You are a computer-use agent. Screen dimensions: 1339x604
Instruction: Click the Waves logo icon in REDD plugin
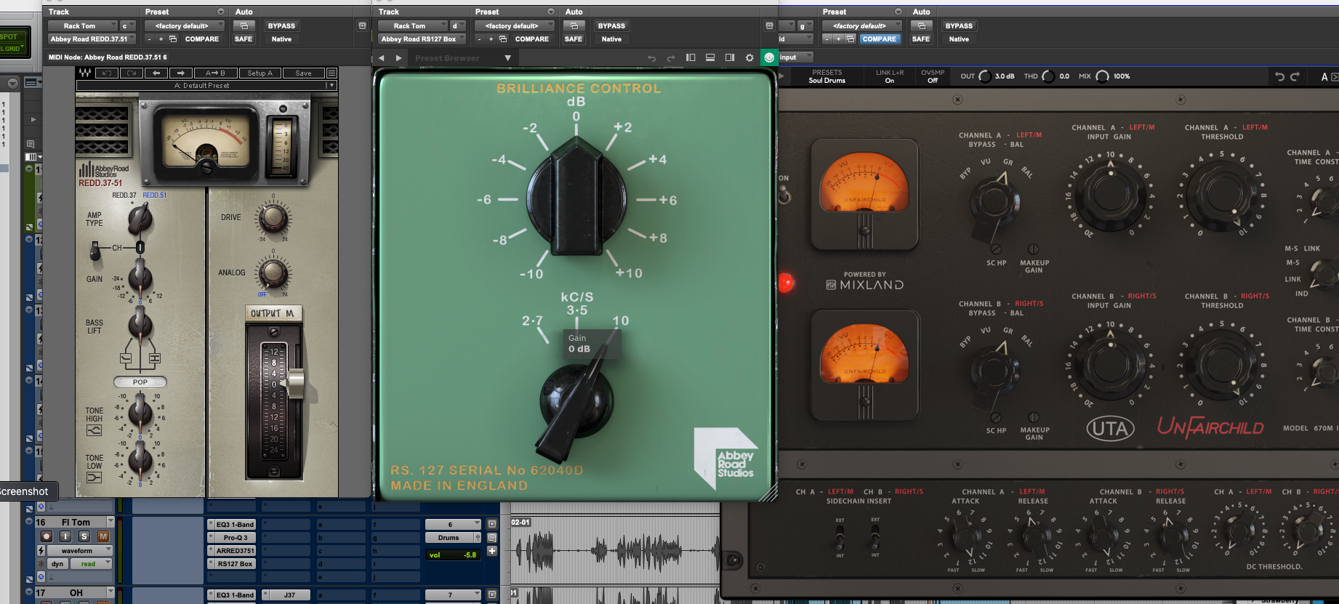click(x=85, y=73)
